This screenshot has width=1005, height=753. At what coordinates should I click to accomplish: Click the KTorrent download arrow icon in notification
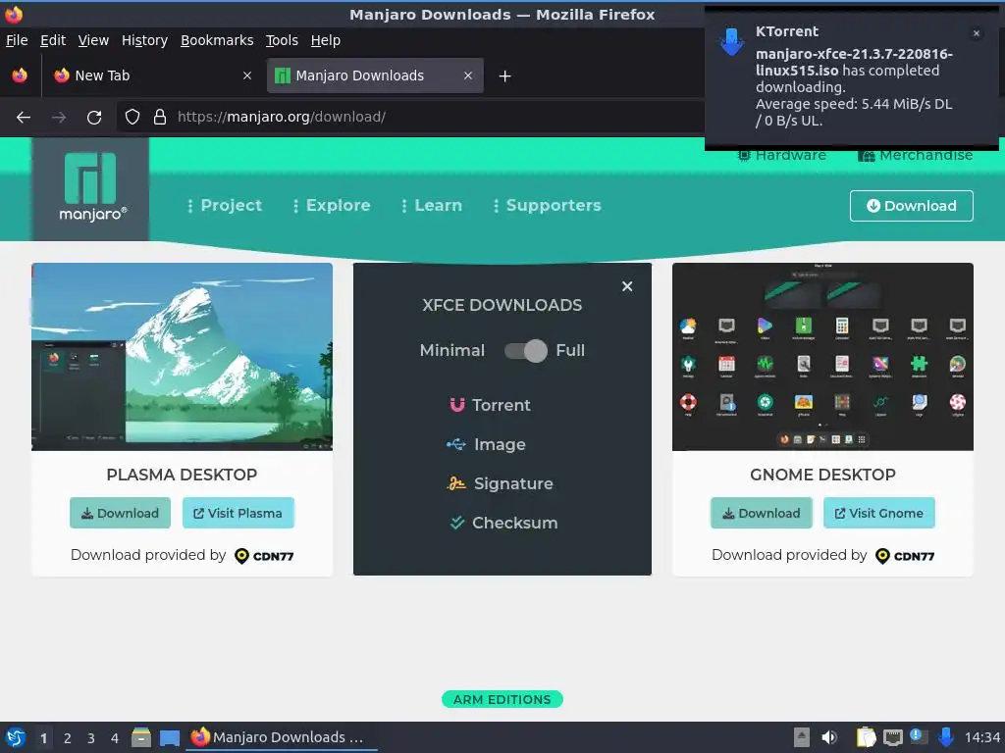[731, 41]
